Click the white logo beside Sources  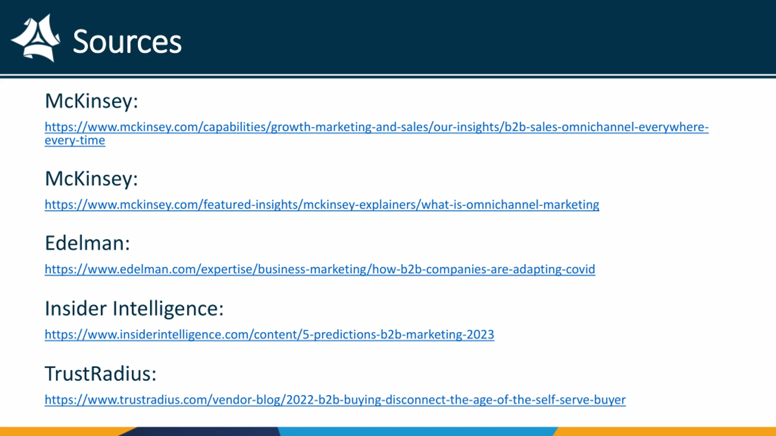click(36, 38)
